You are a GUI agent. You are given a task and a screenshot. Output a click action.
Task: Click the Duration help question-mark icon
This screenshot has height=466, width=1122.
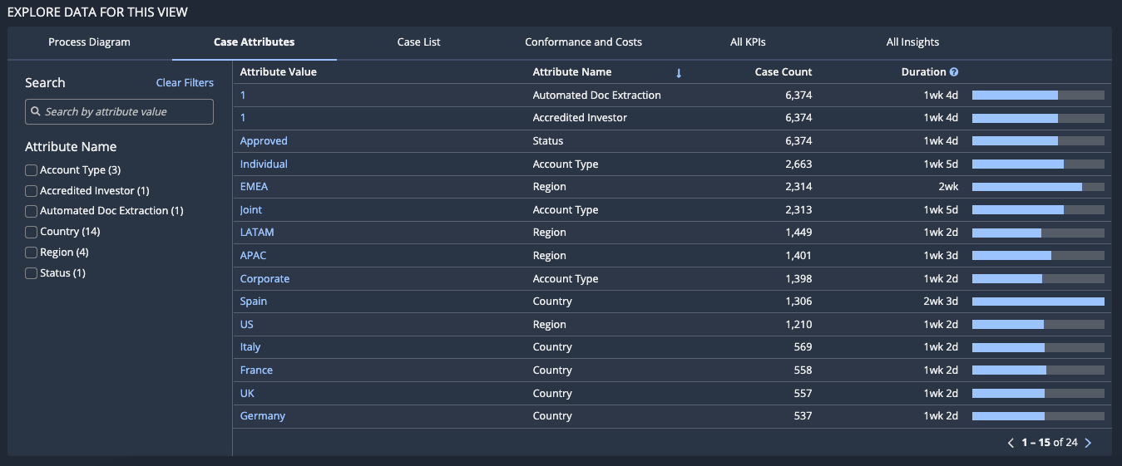[x=954, y=72]
